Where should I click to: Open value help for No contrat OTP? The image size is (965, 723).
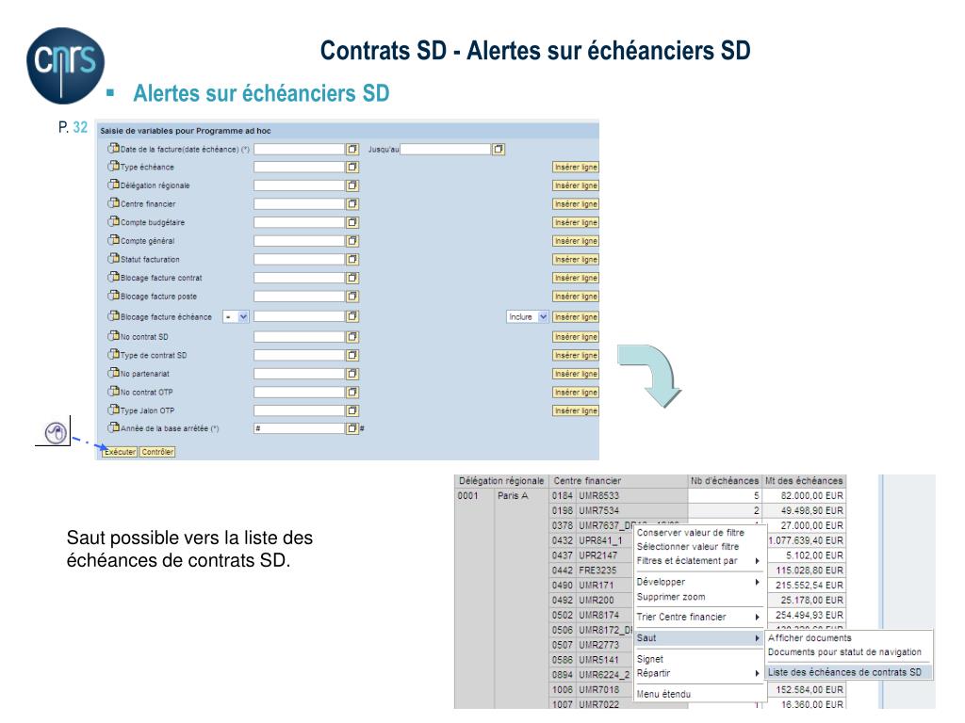click(352, 393)
